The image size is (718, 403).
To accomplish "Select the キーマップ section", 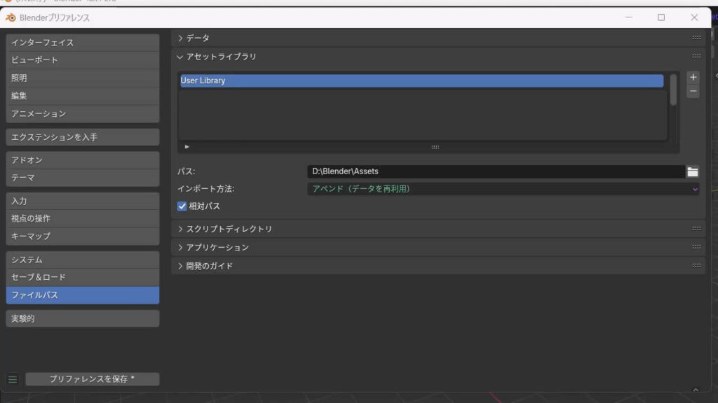I will tap(82, 236).
